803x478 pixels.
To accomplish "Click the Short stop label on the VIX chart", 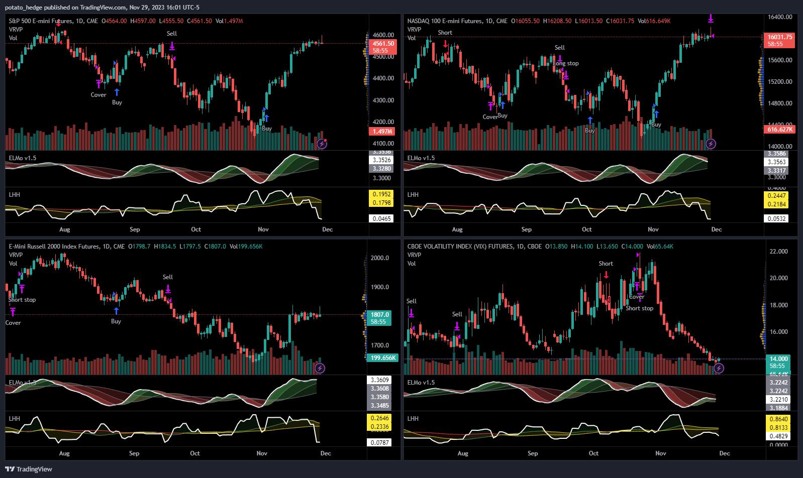I will click(639, 308).
